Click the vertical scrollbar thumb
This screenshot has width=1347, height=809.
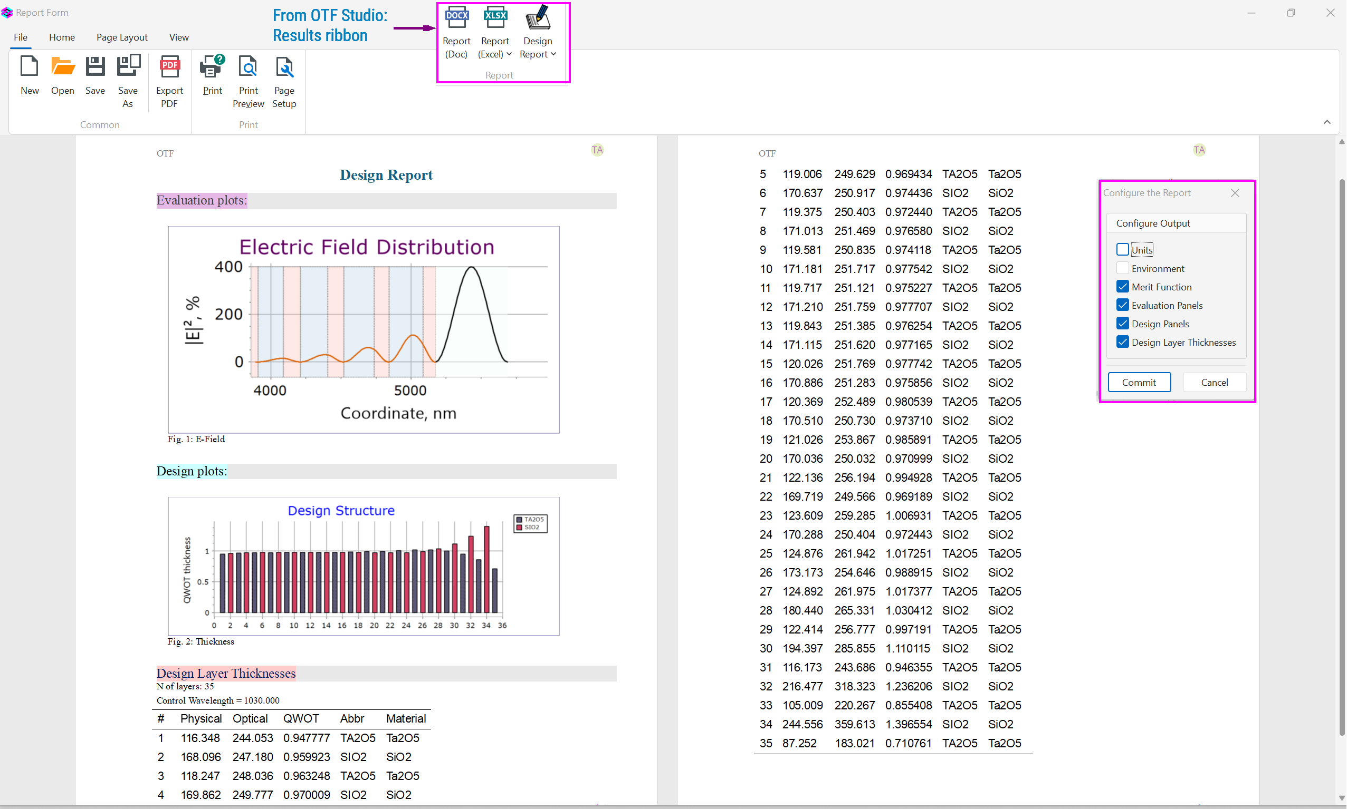pyautogui.click(x=1342, y=458)
